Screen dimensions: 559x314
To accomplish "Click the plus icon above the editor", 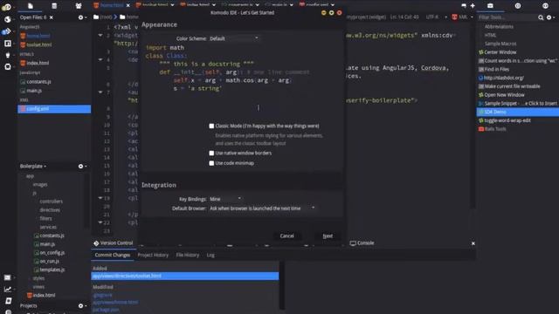I will click(473, 6).
